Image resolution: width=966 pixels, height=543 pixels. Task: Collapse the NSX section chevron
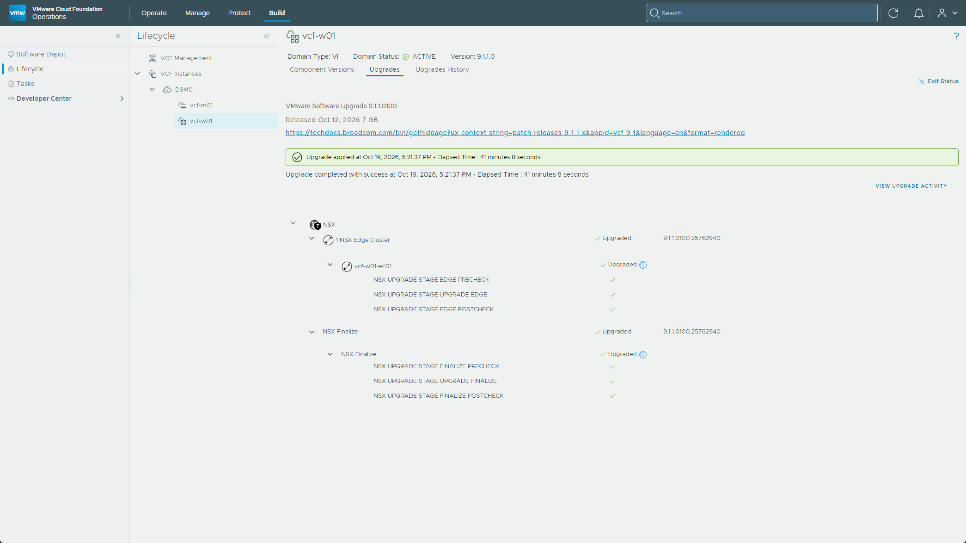pyautogui.click(x=293, y=223)
